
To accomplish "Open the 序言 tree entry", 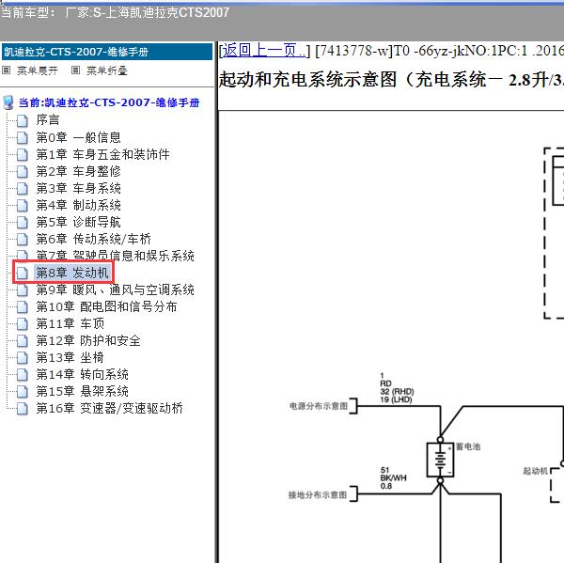I will pyautogui.click(x=48, y=120).
